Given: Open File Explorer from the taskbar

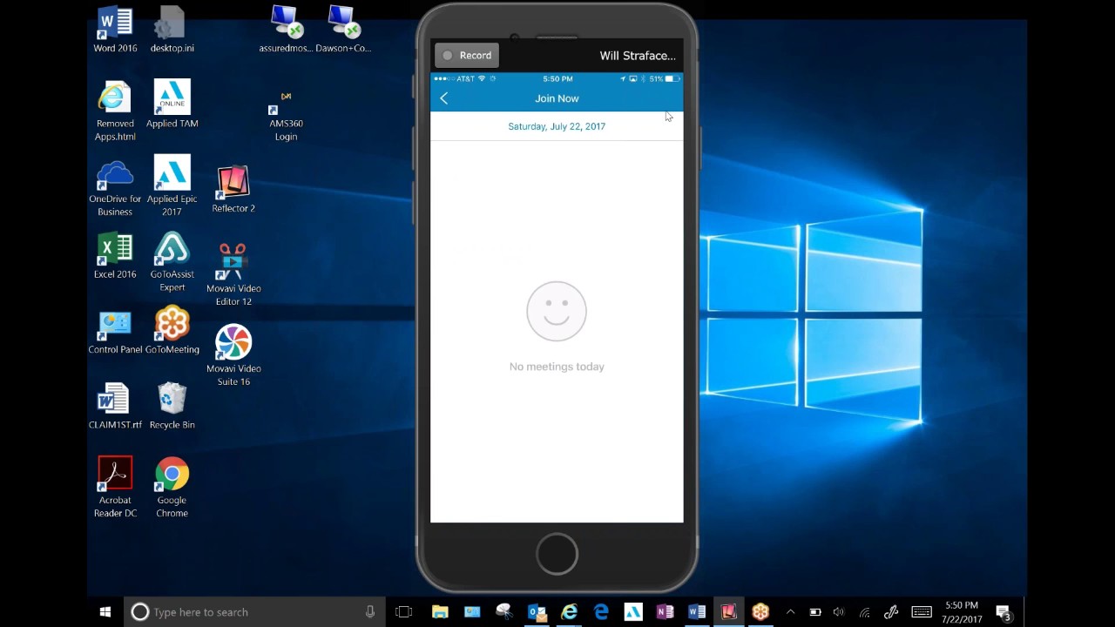Looking at the screenshot, I should (x=440, y=612).
